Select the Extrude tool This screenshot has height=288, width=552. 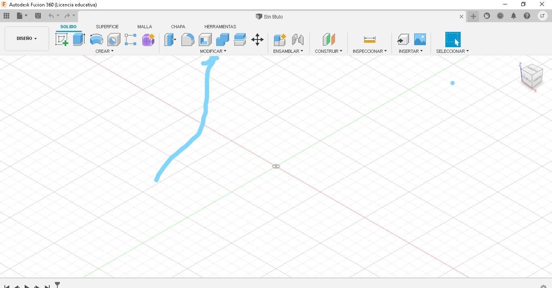coord(79,39)
